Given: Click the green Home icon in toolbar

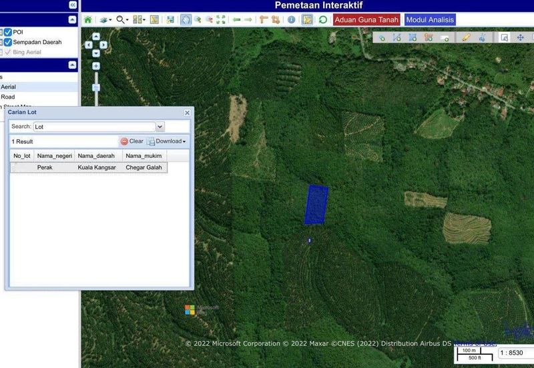Looking at the screenshot, I should pos(88,20).
